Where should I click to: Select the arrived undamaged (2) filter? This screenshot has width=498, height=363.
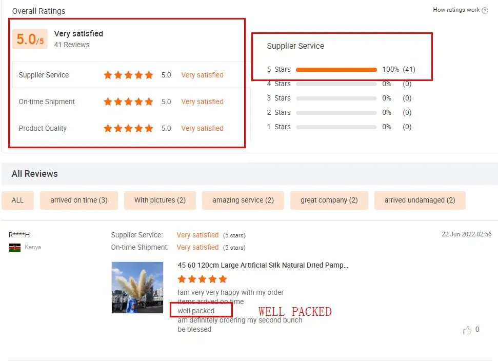coord(420,200)
